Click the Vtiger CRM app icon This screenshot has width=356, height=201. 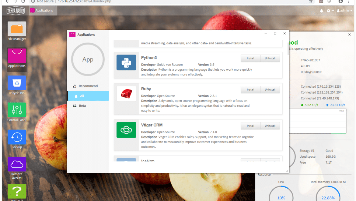(x=127, y=130)
